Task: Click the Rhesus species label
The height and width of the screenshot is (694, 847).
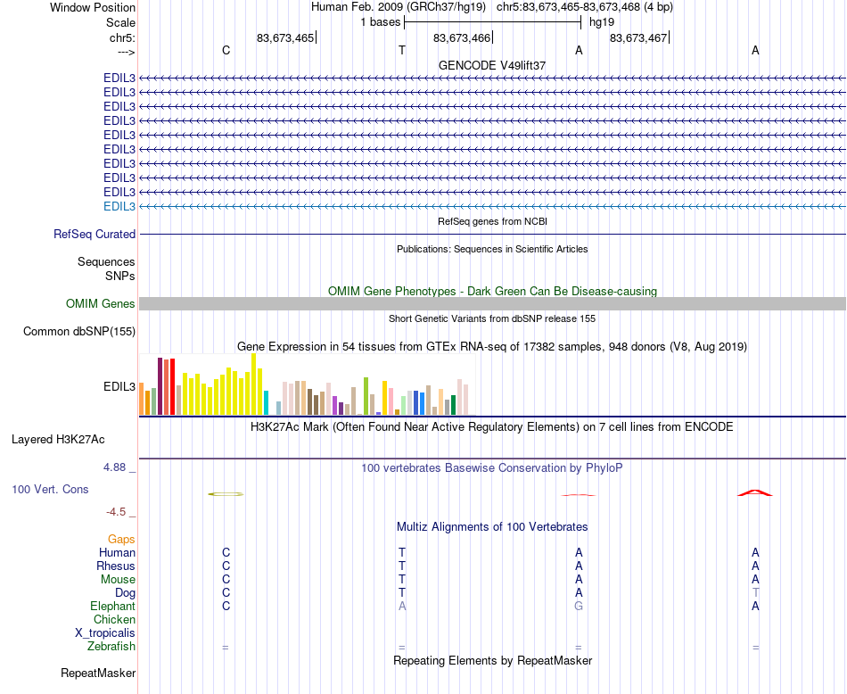Action: (116, 566)
